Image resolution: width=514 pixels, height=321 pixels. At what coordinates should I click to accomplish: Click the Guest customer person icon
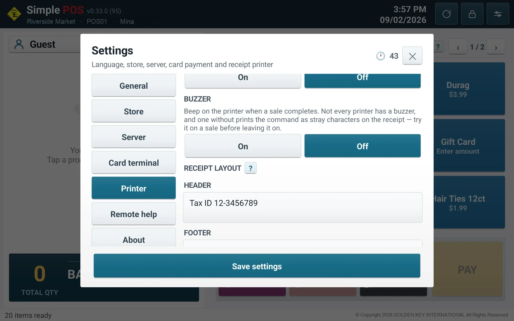(x=19, y=44)
